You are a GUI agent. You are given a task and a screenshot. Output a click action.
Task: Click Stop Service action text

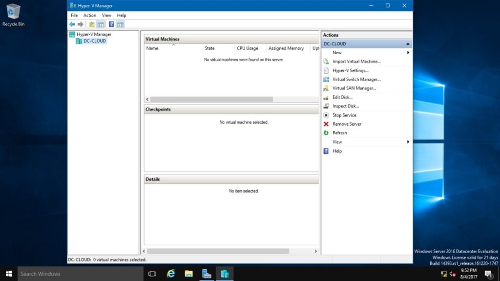(344, 115)
